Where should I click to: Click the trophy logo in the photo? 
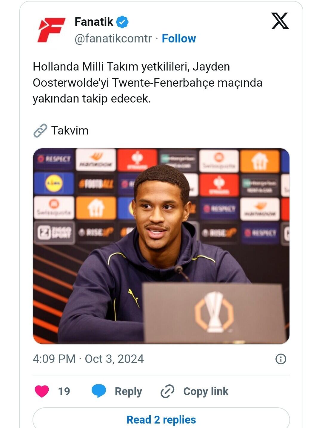click(214, 312)
